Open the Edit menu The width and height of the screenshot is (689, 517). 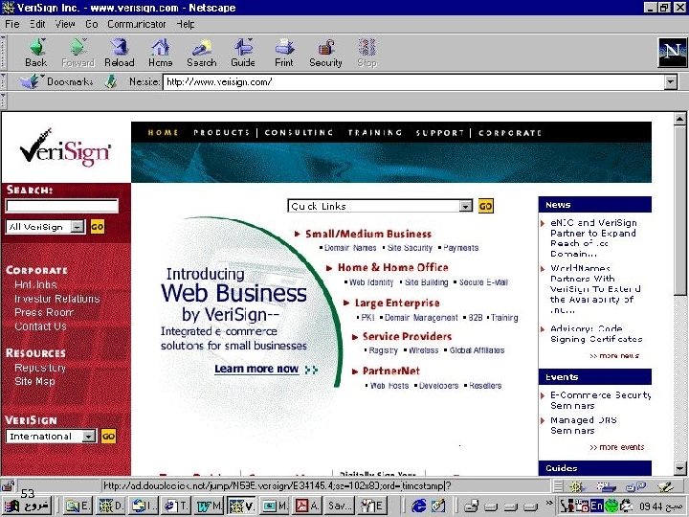[37, 24]
